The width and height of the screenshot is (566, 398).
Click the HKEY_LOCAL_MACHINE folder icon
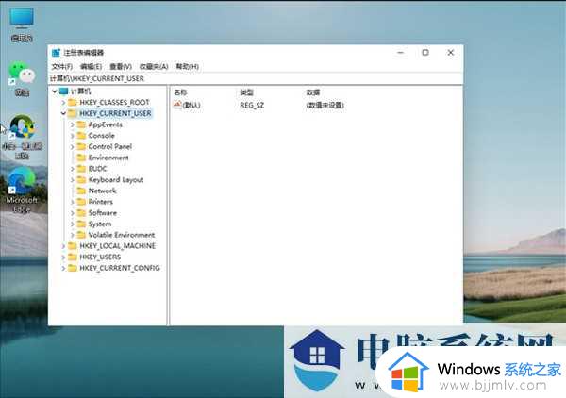pyautogui.click(x=73, y=246)
